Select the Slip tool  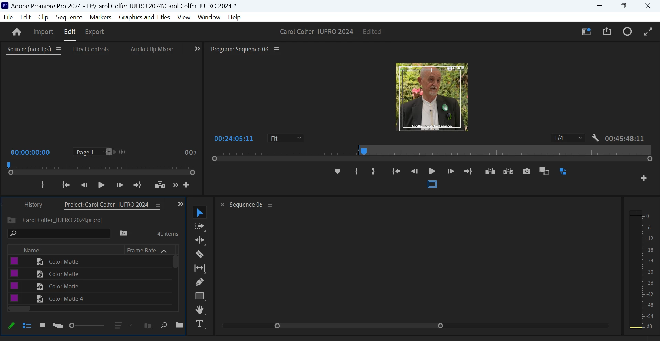200,268
